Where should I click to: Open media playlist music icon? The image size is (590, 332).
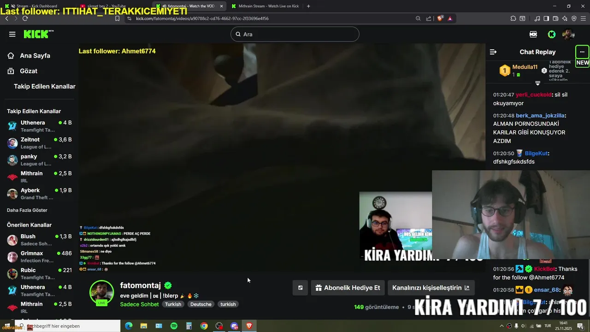pyautogui.click(x=537, y=18)
